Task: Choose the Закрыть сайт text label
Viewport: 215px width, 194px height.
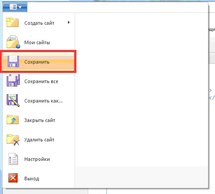Action: (40, 120)
